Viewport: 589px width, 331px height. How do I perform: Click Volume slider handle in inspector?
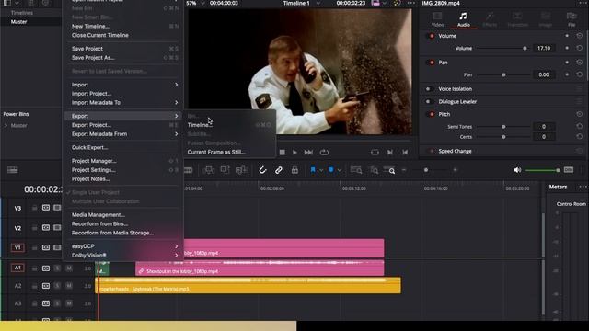pyautogui.click(x=525, y=49)
